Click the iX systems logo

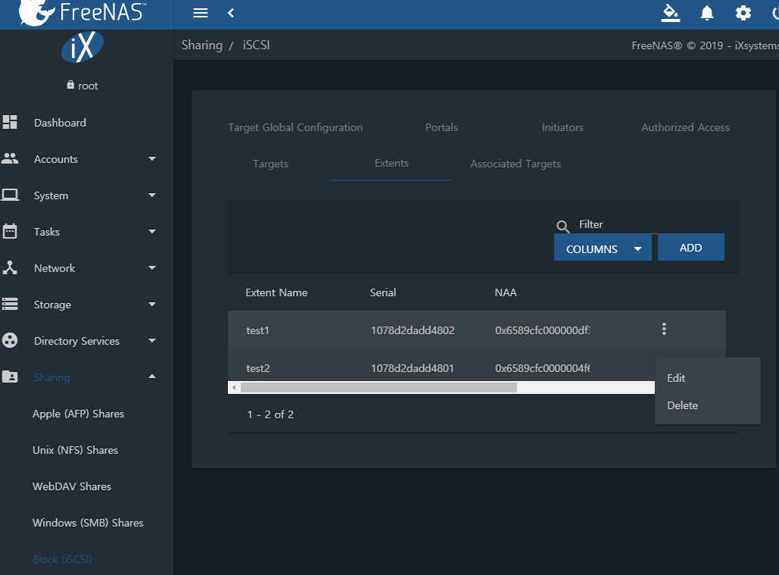(x=82, y=47)
